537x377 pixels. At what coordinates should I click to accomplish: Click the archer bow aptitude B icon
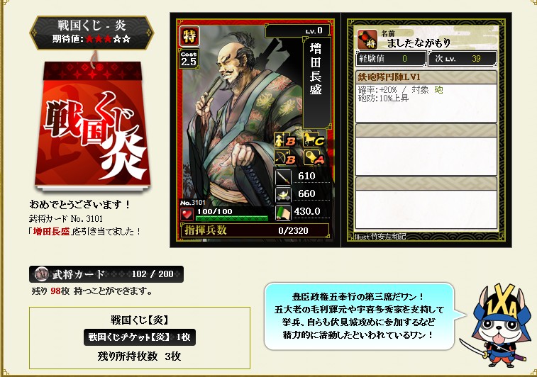point(286,158)
